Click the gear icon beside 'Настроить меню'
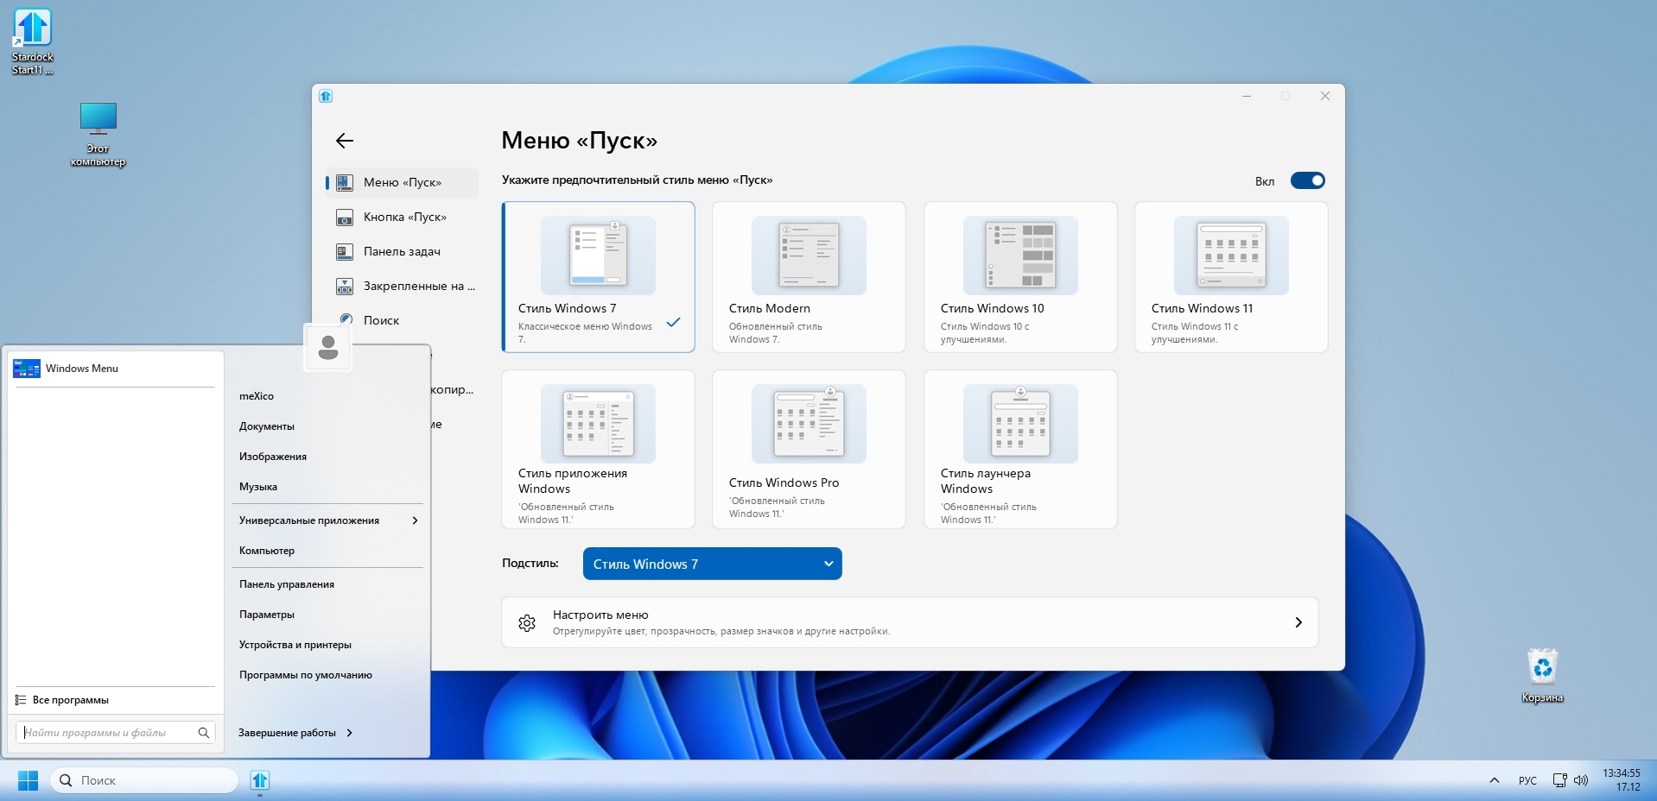 tap(527, 622)
